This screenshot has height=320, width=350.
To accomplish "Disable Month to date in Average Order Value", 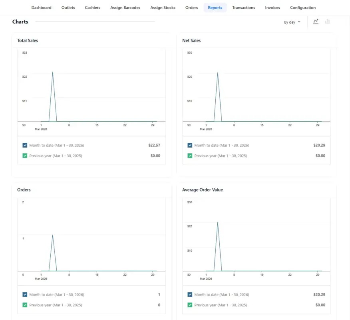I will [190, 294].
